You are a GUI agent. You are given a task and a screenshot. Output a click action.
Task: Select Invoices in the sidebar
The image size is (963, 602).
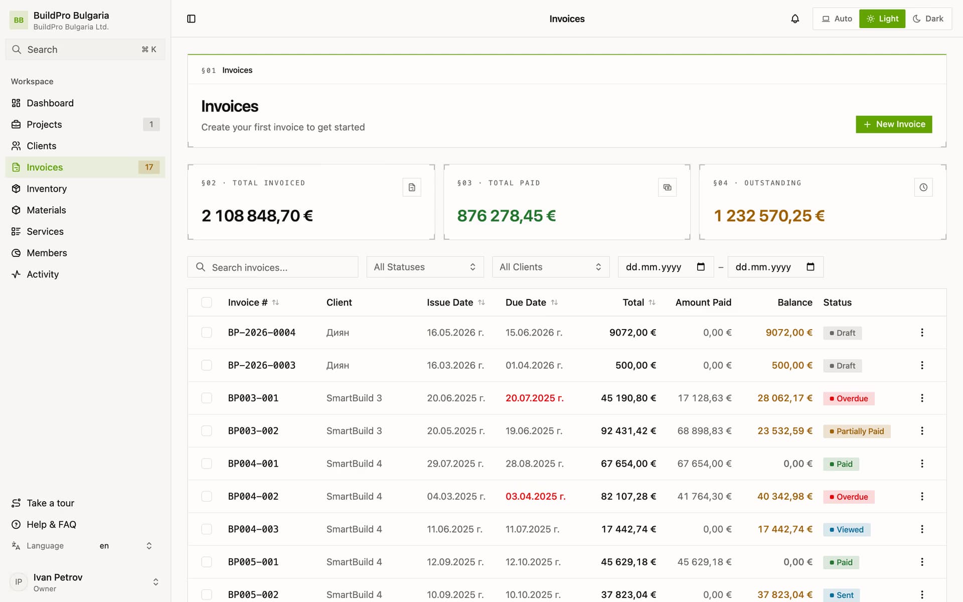[x=85, y=167]
